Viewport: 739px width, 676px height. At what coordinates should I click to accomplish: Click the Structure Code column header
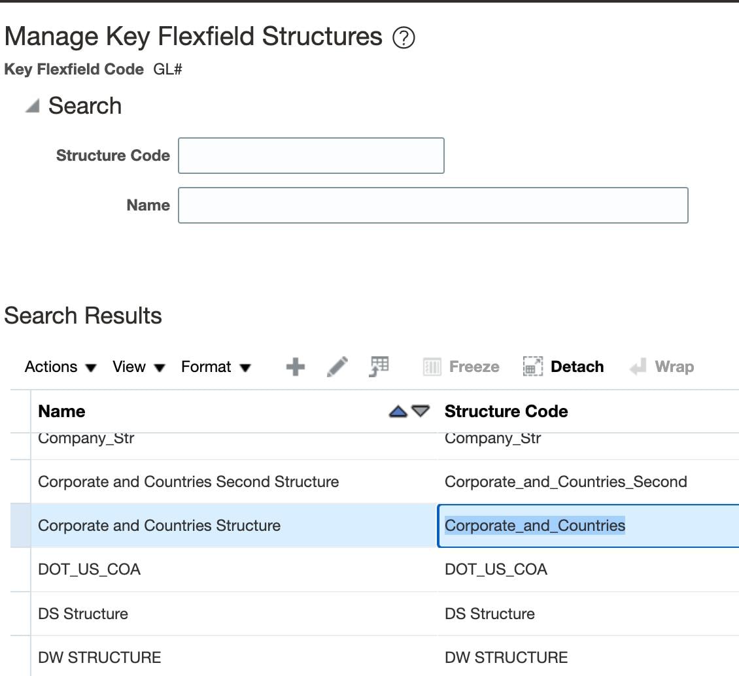pyautogui.click(x=506, y=411)
